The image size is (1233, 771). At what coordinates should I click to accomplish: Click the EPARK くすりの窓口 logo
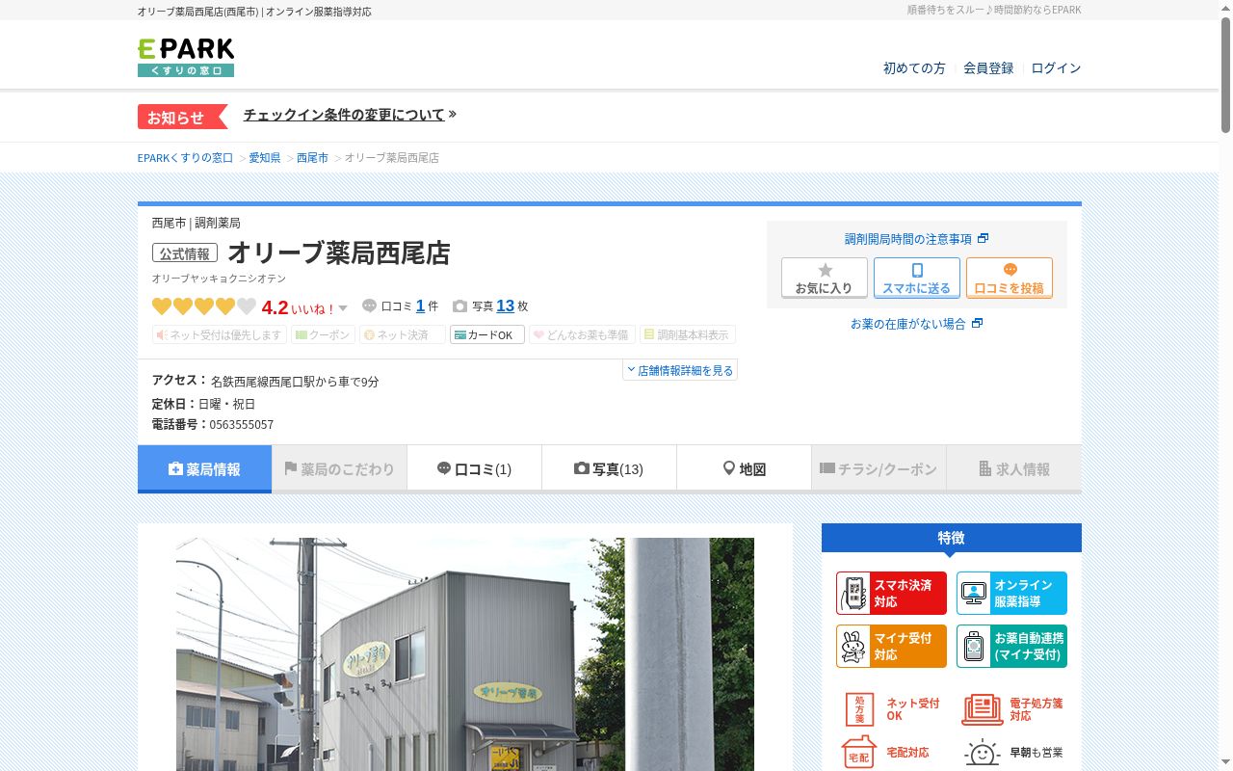click(x=186, y=57)
